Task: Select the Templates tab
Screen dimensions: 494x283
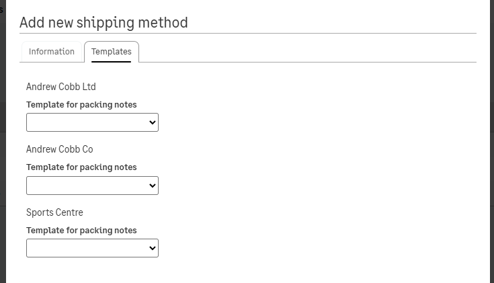Action: click(x=112, y=52)
